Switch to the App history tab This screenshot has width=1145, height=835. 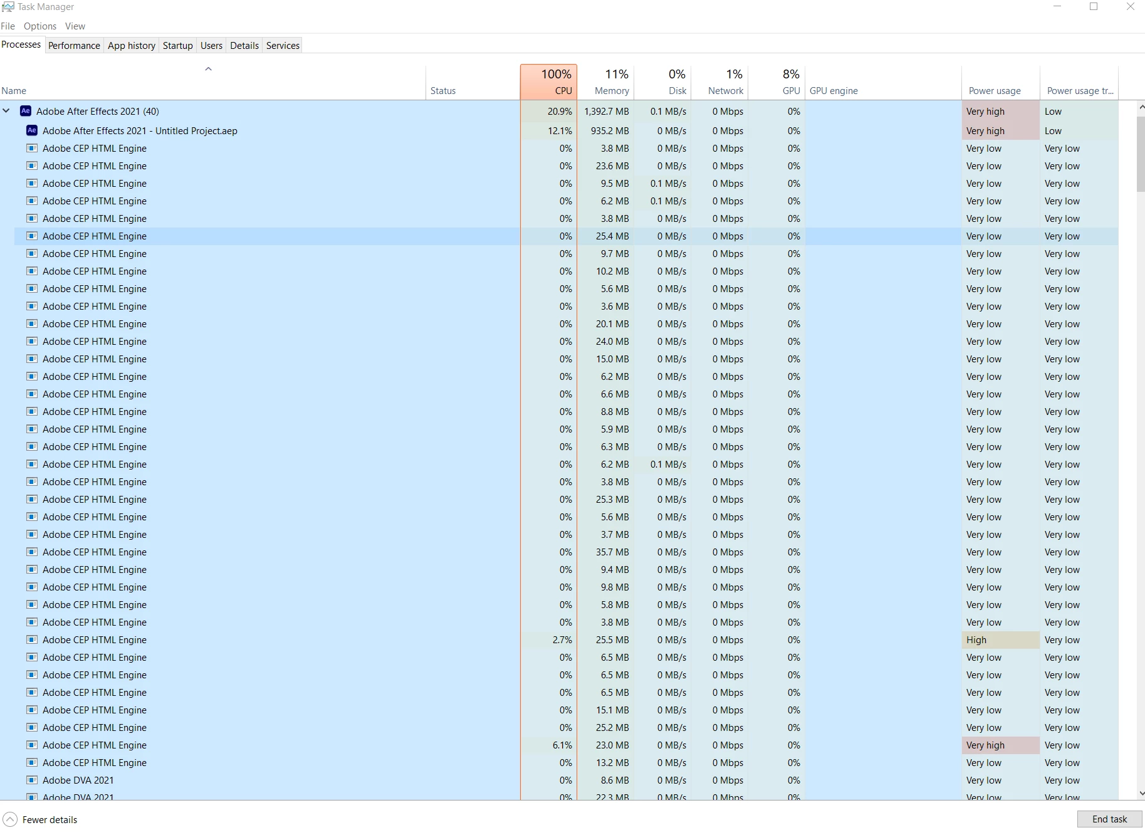click(132, 46)
